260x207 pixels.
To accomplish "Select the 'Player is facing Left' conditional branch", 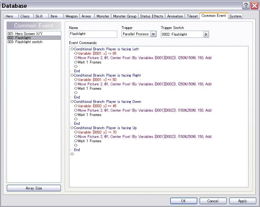I will click(x=106, y=49).
